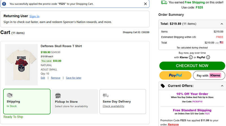Click the Same Day Delivery truck icon
Screen dimensions: 226x126
point(106,95)
